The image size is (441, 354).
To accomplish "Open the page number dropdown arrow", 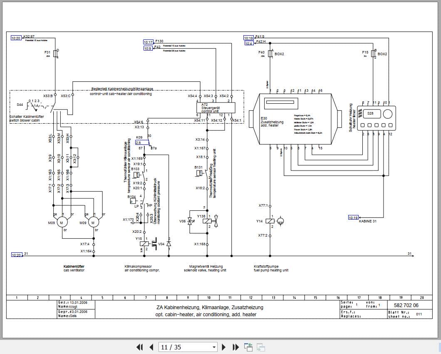I will tap(214, 347).
